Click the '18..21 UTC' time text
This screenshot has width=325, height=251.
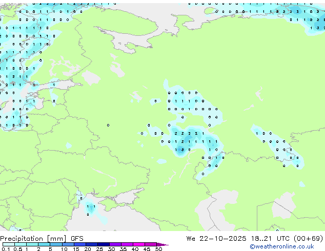[271, 239]
